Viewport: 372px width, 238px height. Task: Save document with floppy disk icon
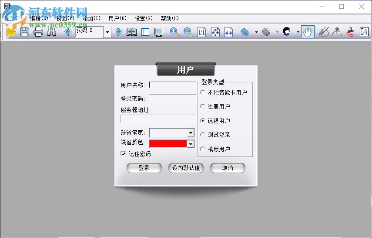coord(25,32)
